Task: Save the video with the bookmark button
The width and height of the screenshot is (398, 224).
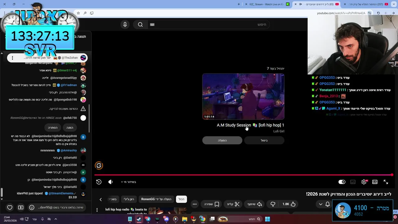Action: point(212,204)
